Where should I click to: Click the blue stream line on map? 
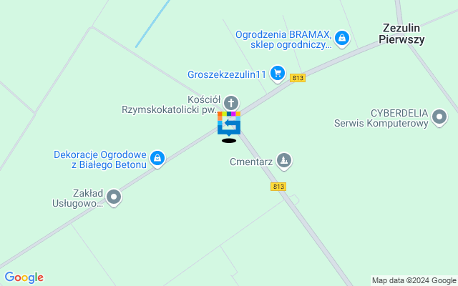coord(152,24)
